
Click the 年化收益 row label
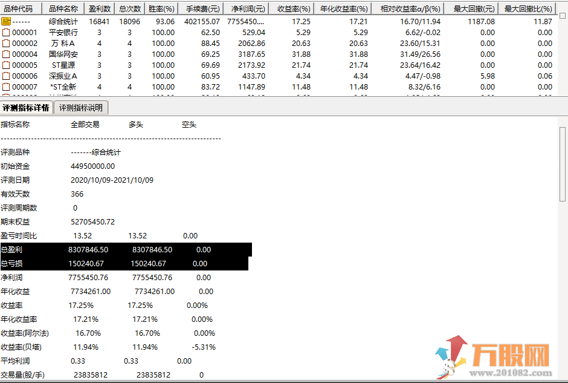tap(15, 291)
